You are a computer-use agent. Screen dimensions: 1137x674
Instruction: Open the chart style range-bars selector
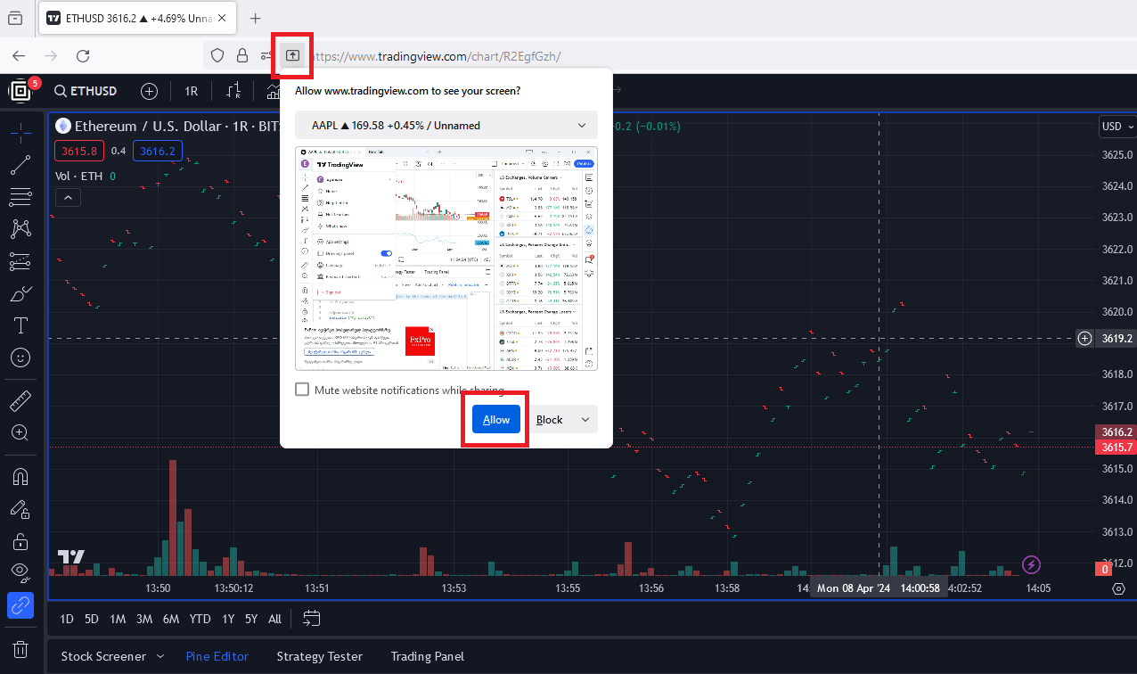pyautogui.click(x=233, y=91)
